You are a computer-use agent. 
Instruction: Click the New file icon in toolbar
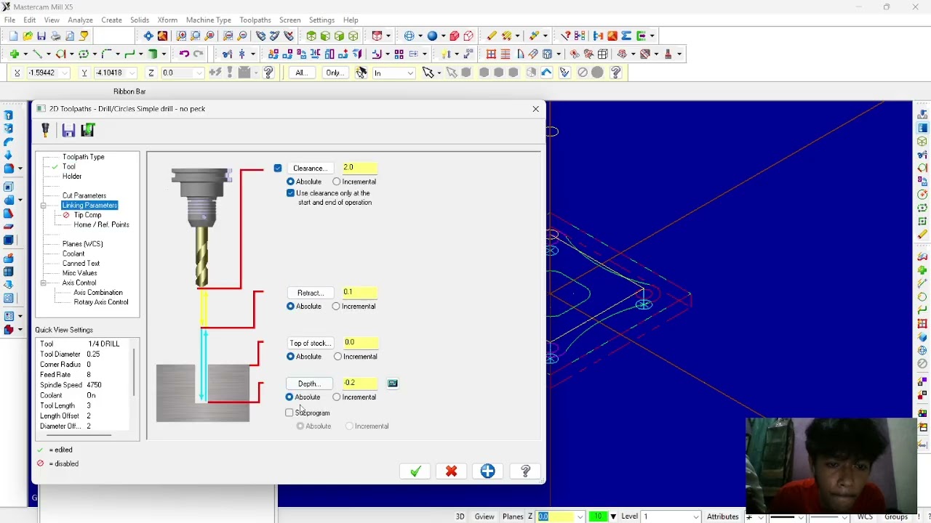coord(13,36)
